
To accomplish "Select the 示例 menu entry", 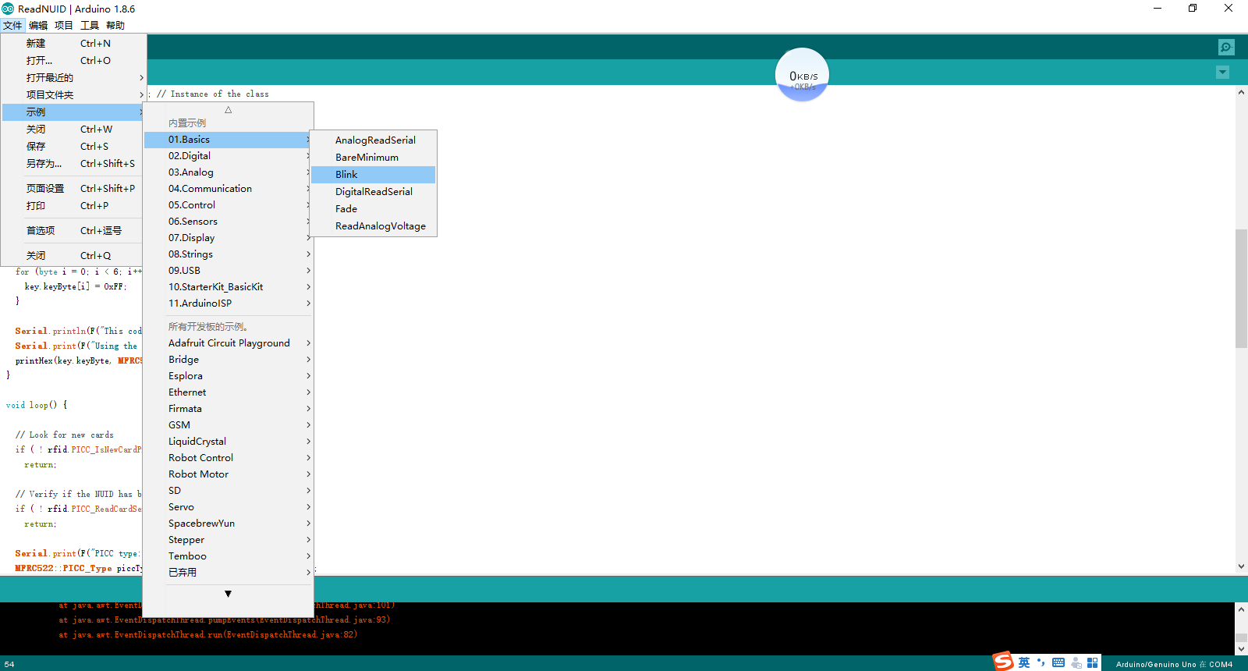I will 74,112.
